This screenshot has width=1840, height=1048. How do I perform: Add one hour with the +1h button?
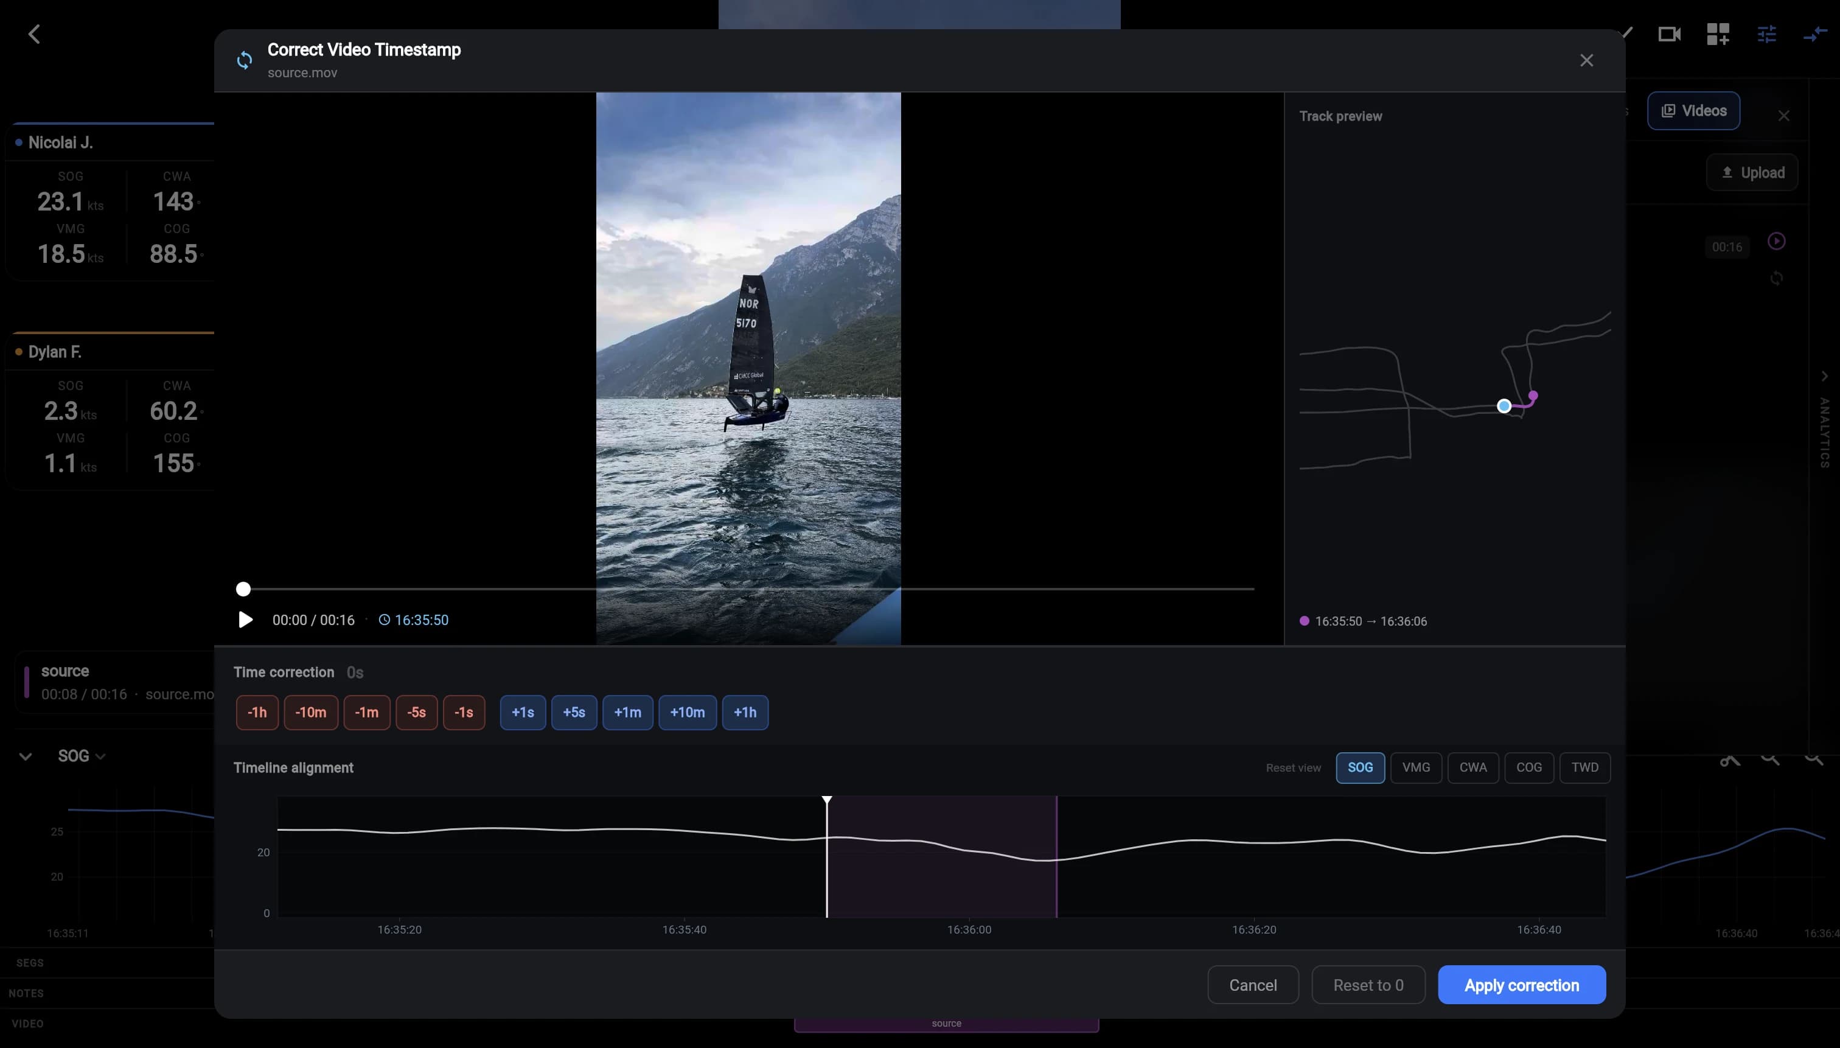pyautogui.click(x=745, y=713)
